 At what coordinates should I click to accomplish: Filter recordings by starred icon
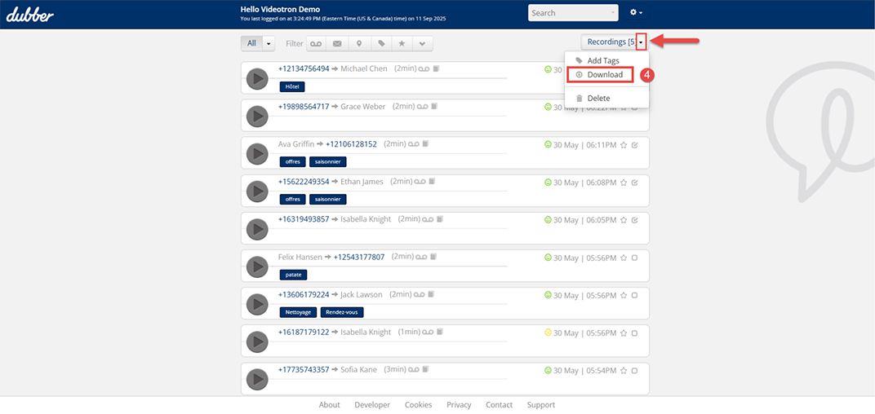click(x=401, y=43)
